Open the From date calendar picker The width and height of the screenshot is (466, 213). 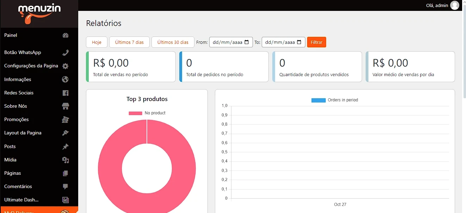click(x=247, y=42)
